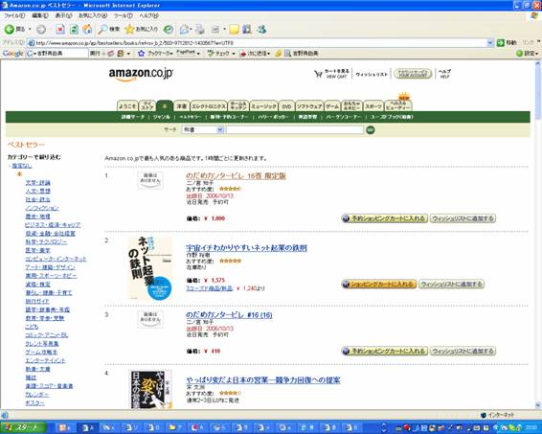Click the Research book icon in the toolbar
This screenshot has height=434, width=542.
[x=247, y=30]
